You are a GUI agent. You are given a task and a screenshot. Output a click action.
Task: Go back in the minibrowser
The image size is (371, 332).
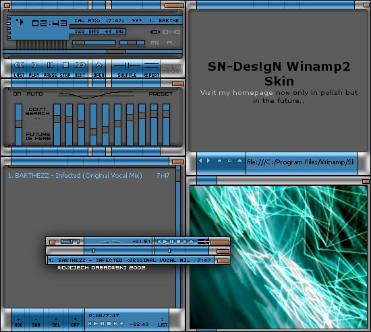click(200, 161)
